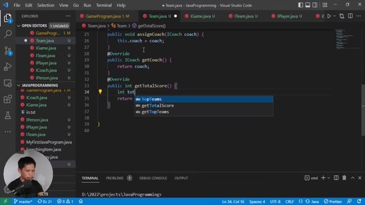
Task: Open the Edit menu
Action: [29, 5]
